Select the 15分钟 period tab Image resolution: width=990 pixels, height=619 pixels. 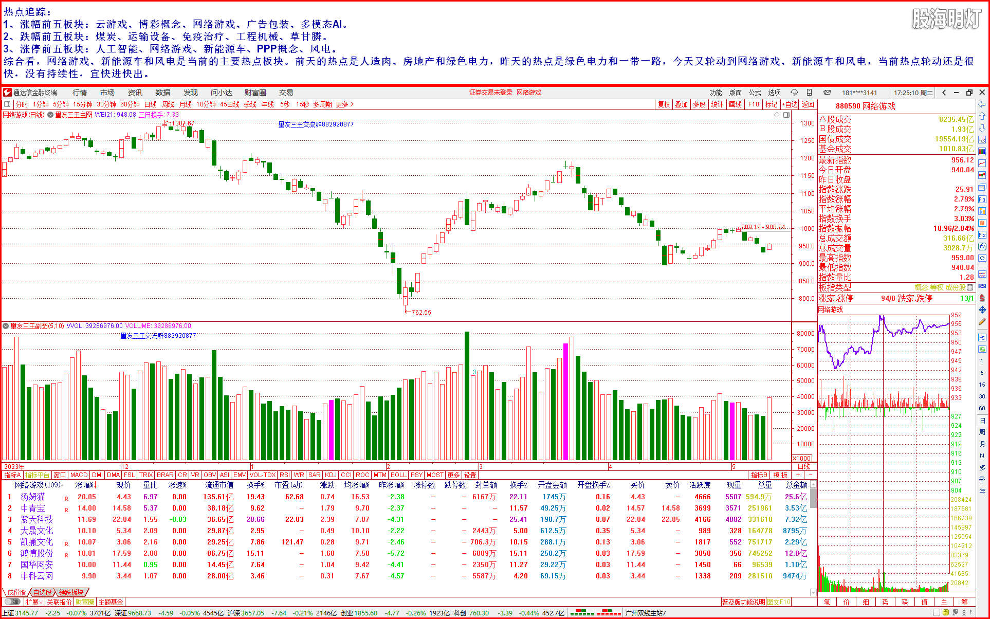[82, 104]
